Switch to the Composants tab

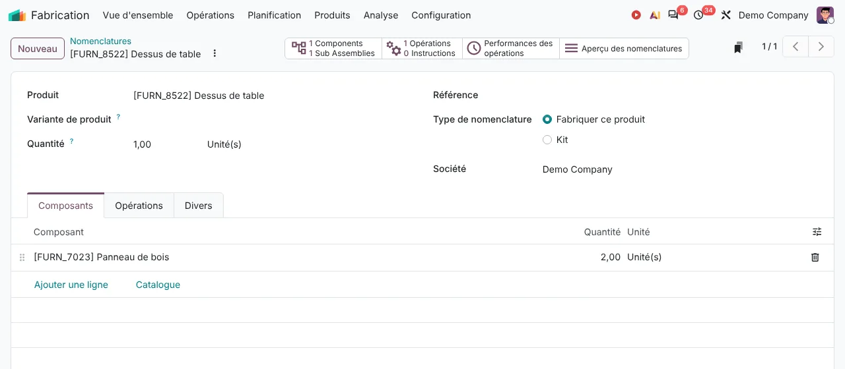coord(65,206)
